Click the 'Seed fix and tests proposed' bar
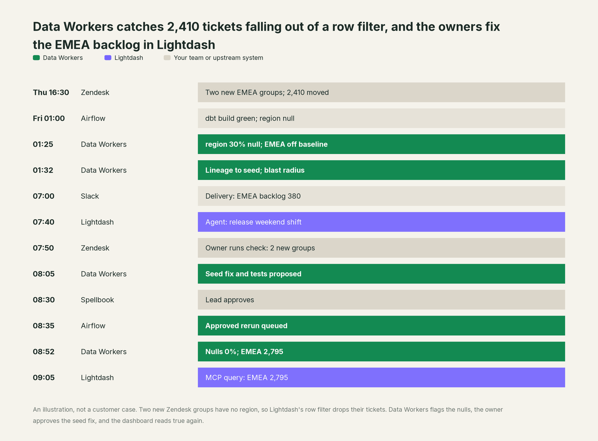 tap(381, 274)
